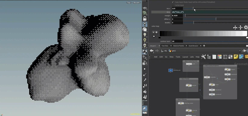Open the Top viewport view dropdown
248x116 pixels.
pos(129,2)
